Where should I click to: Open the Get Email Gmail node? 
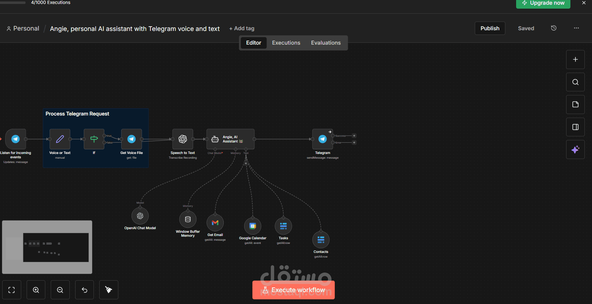tap(215, 223)
